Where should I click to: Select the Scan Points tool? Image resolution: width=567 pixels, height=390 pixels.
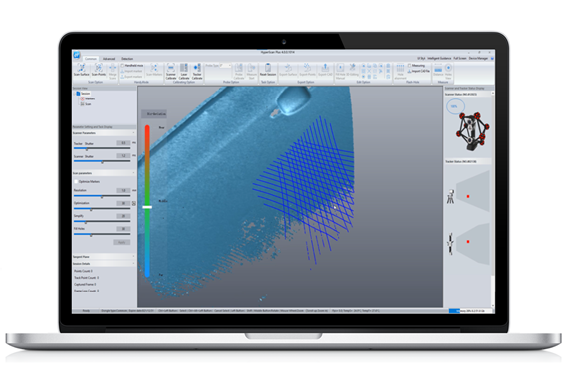tap(99, 70)
